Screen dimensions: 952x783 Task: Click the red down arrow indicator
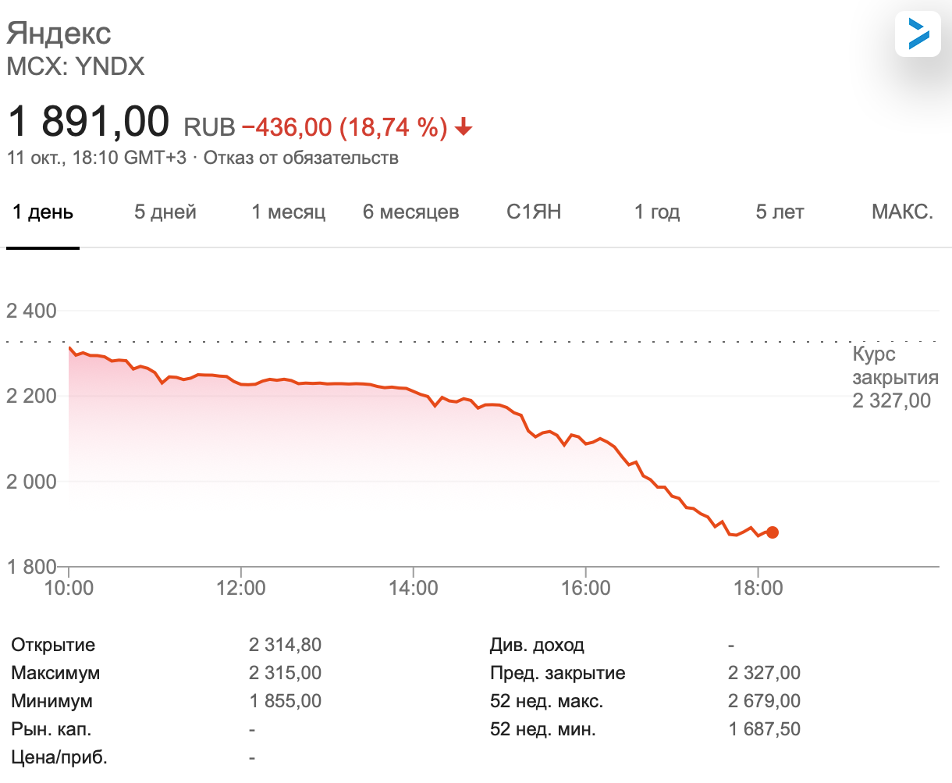coord(464,127)
